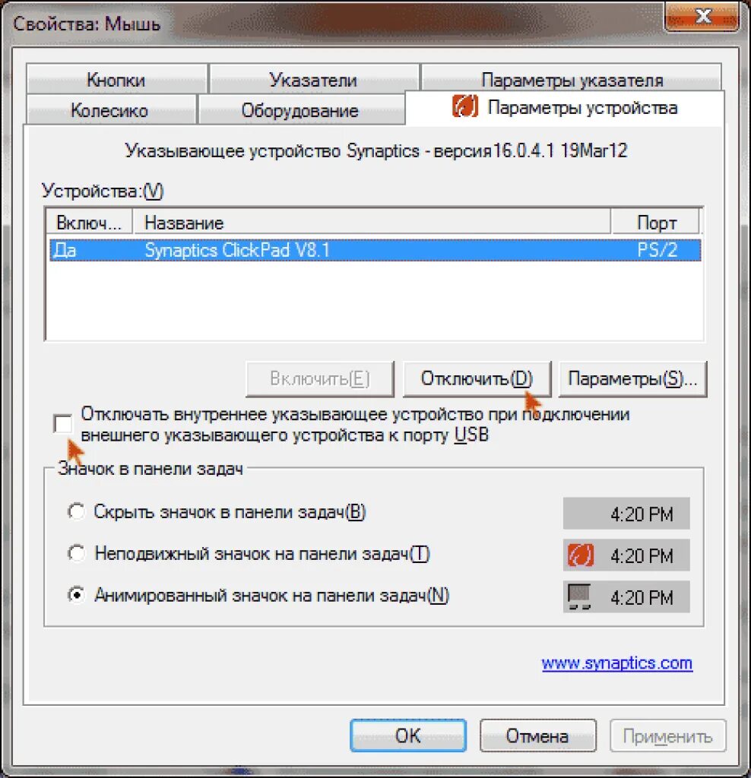751x778 pixels.
Task: Click the Synaptics icon on device settings tab
Action: point(465,106)
